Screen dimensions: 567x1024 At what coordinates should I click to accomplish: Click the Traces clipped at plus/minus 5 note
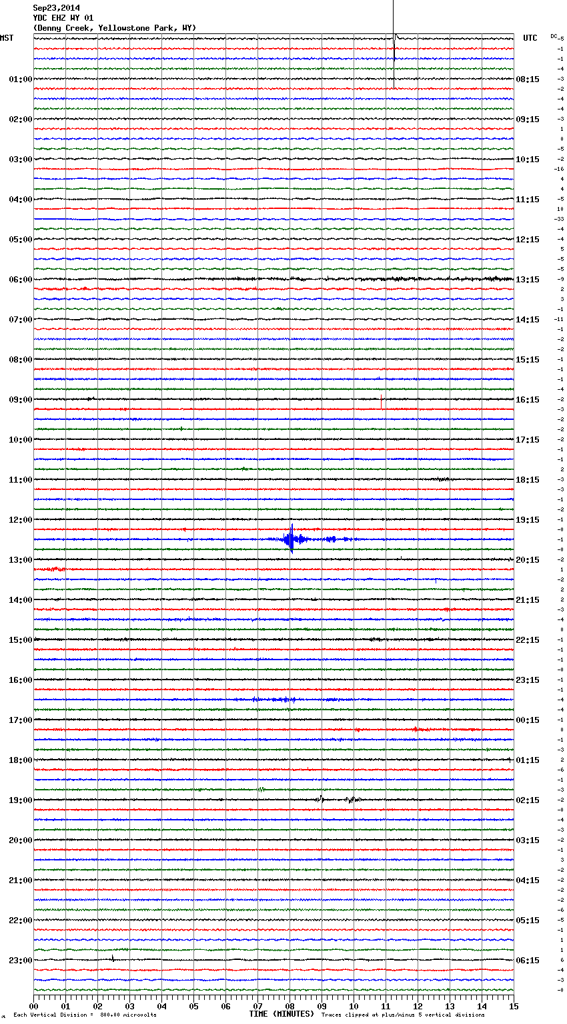click(403, 1015)
